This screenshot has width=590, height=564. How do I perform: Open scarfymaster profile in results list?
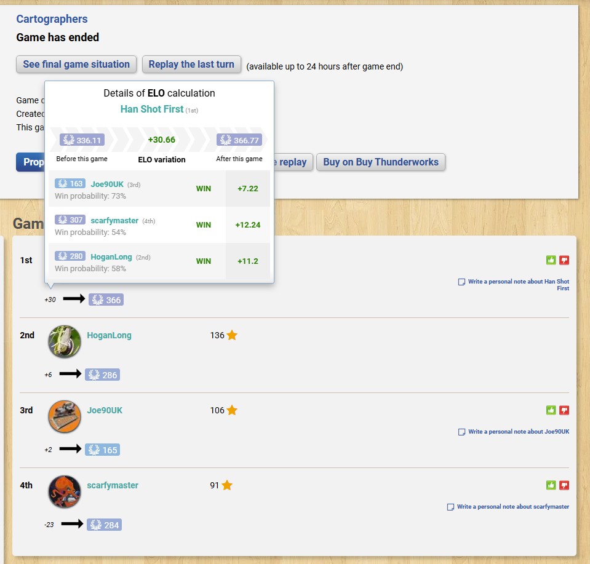(113, 485)
